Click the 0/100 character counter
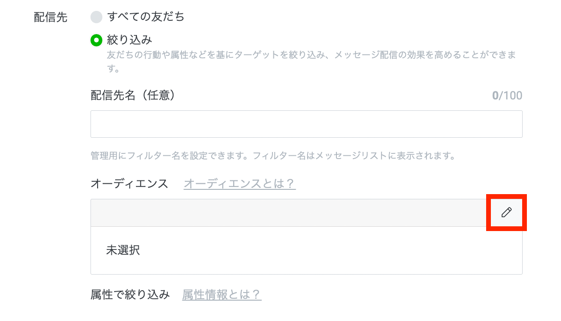 (x=507, y=96)
